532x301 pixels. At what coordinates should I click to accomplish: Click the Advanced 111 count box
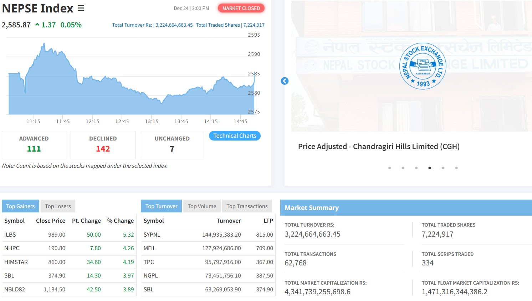click(x=34, y=145)
